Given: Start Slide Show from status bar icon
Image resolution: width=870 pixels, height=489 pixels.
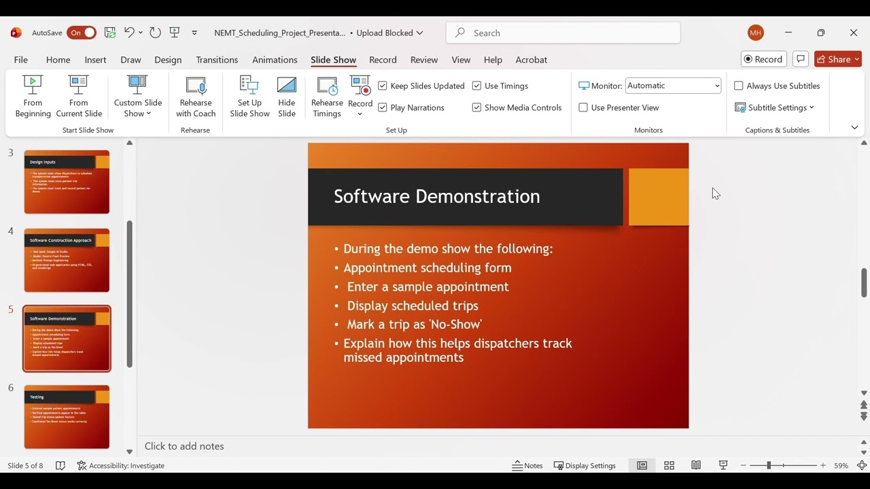Looking at the screenshot, I should 723,465.
